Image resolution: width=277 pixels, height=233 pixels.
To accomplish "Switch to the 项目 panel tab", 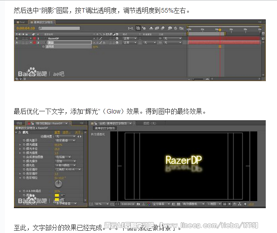I will pyautogui.click(x=19, y=123).
